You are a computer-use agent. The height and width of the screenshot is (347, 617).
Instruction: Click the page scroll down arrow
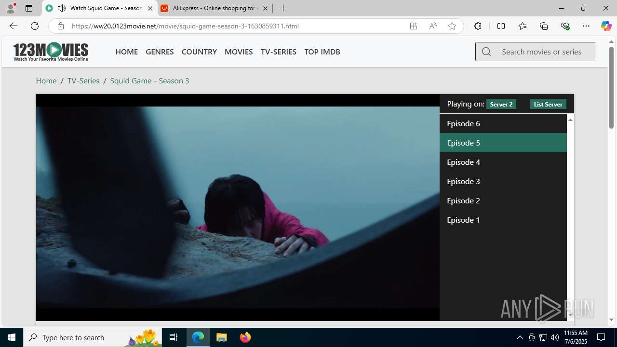coord(611,320)
